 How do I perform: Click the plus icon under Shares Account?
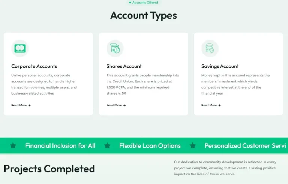[124, 105]
